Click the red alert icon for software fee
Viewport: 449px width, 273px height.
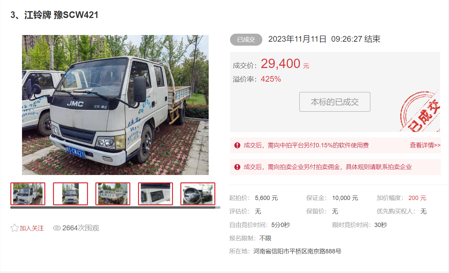tap(237, 145)
